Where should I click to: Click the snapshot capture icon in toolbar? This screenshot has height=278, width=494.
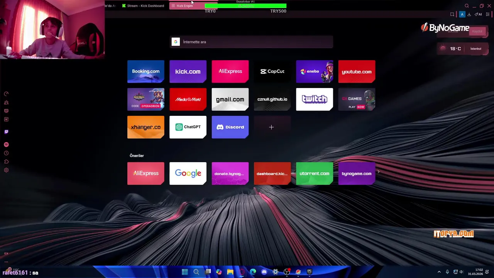pyautogui.click(x=452, y=14)
